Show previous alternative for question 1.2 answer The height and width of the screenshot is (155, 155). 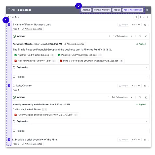pos(108,97)
